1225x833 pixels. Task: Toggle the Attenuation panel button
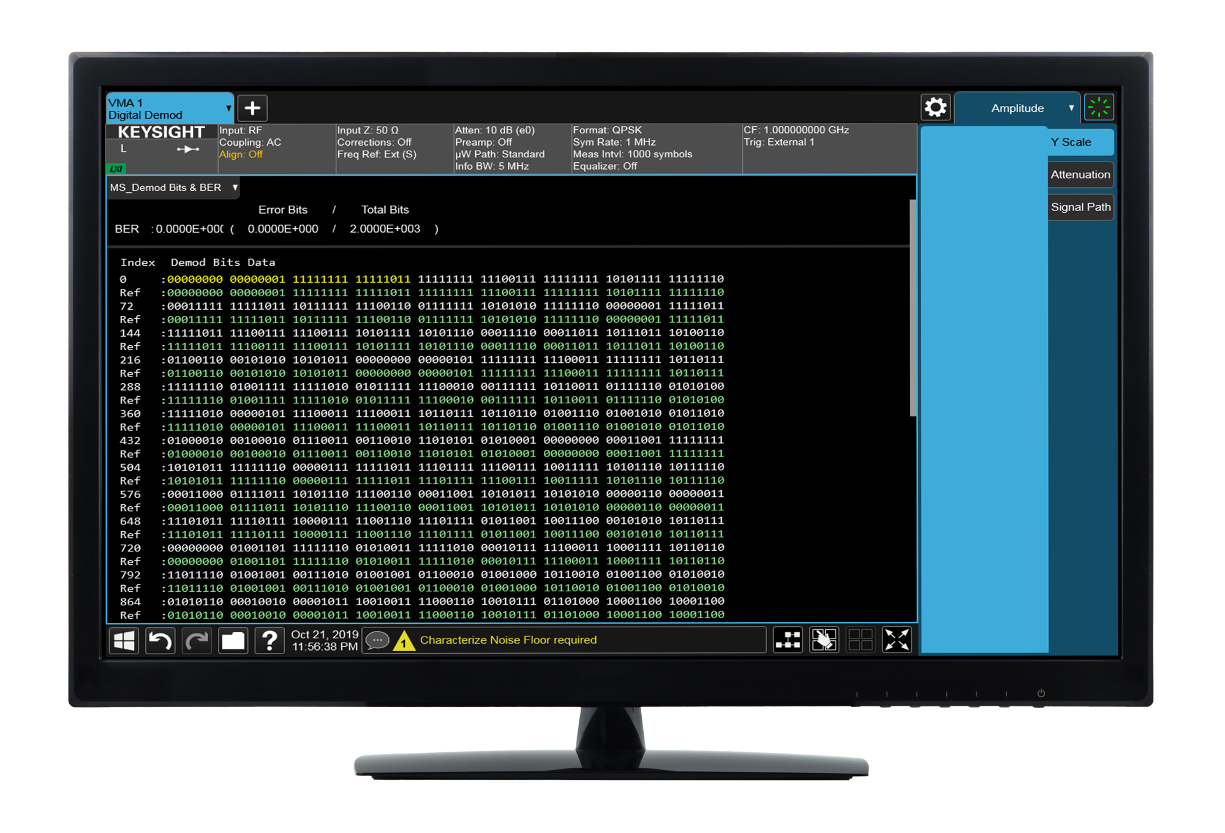(x=1080, y=174)
